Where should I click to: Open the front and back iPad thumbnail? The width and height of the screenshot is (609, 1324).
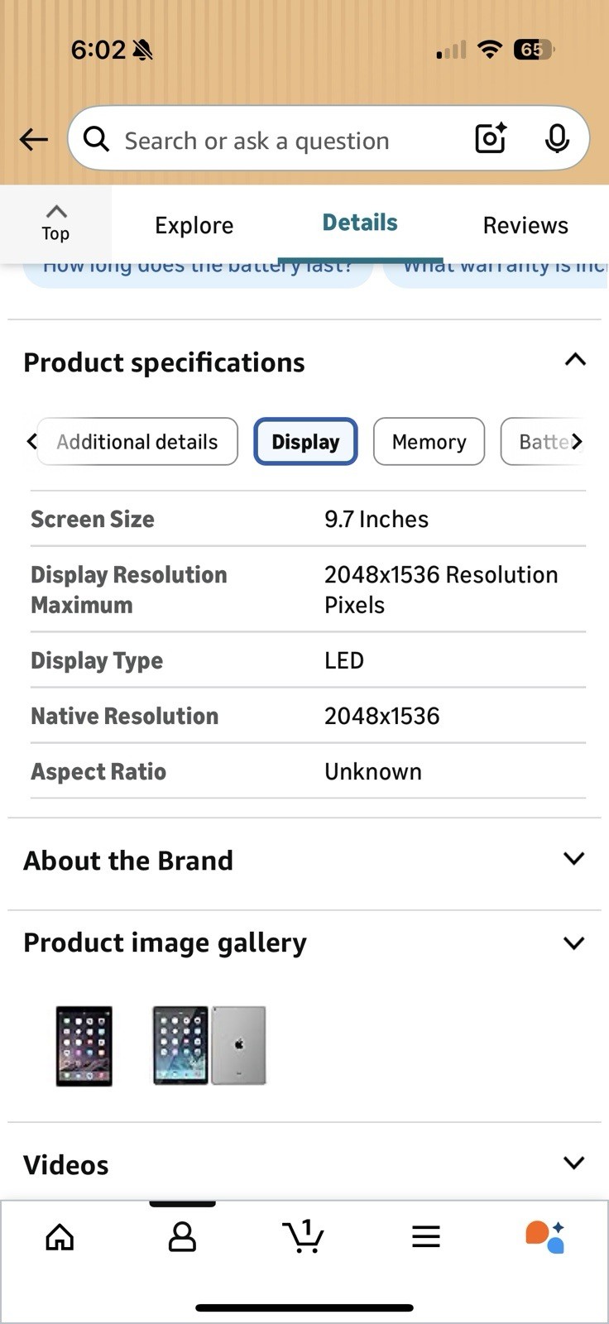point(209,1045)
